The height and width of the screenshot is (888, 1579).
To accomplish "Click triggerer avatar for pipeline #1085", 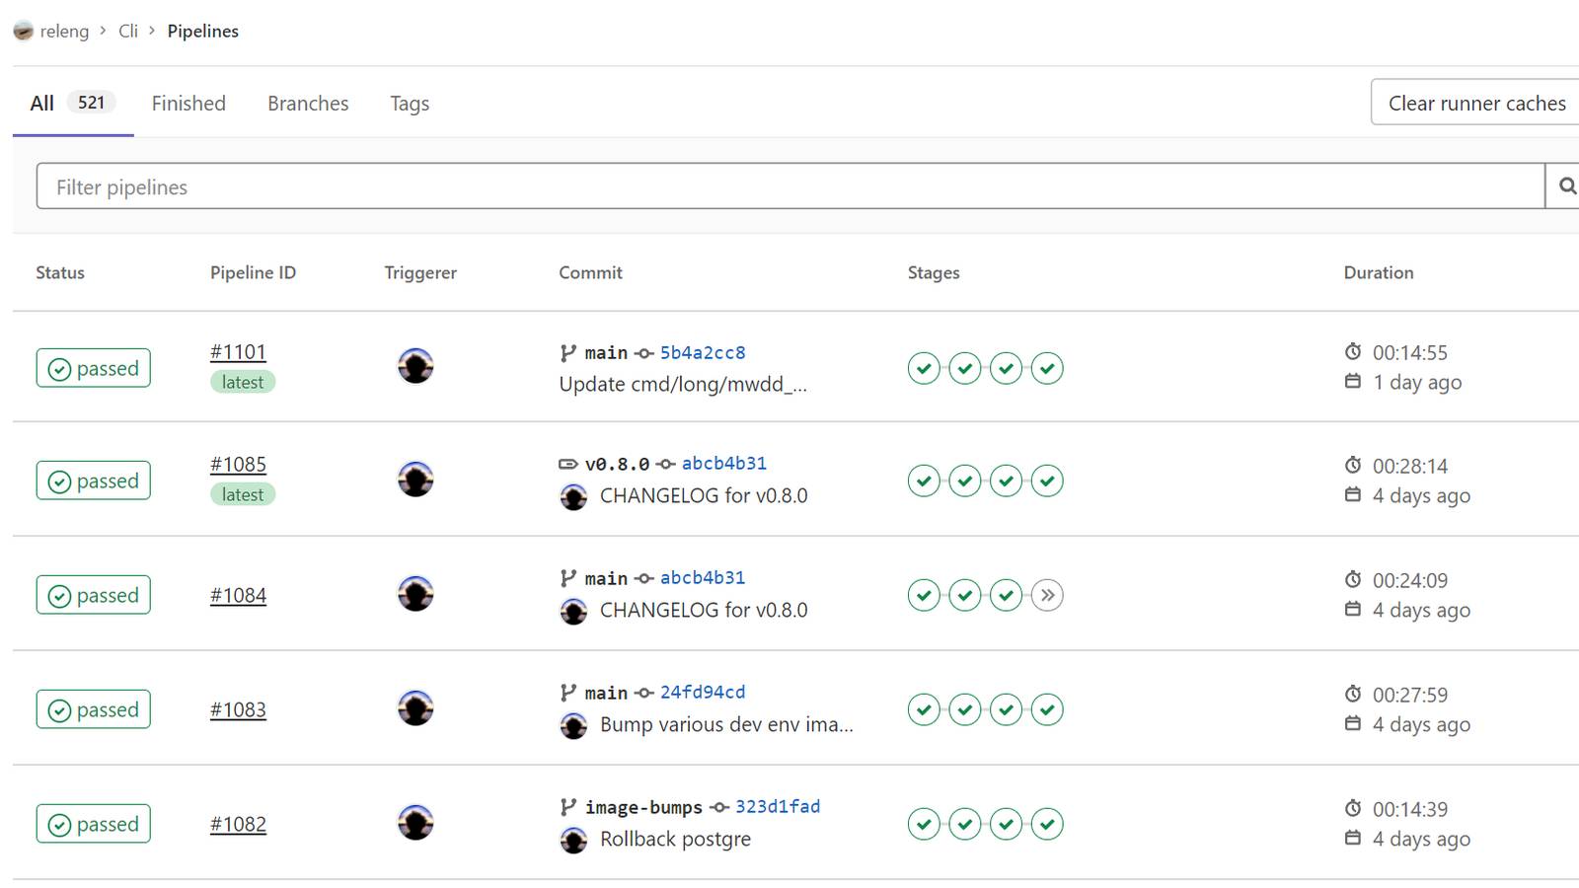I will coord(415,480).
